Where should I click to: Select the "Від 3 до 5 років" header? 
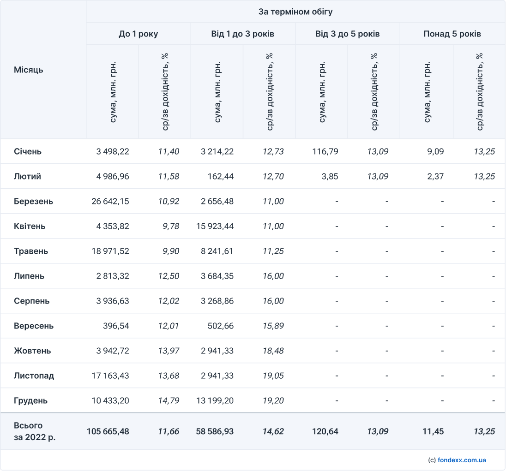pyautogui.click(x=347, y=34)
